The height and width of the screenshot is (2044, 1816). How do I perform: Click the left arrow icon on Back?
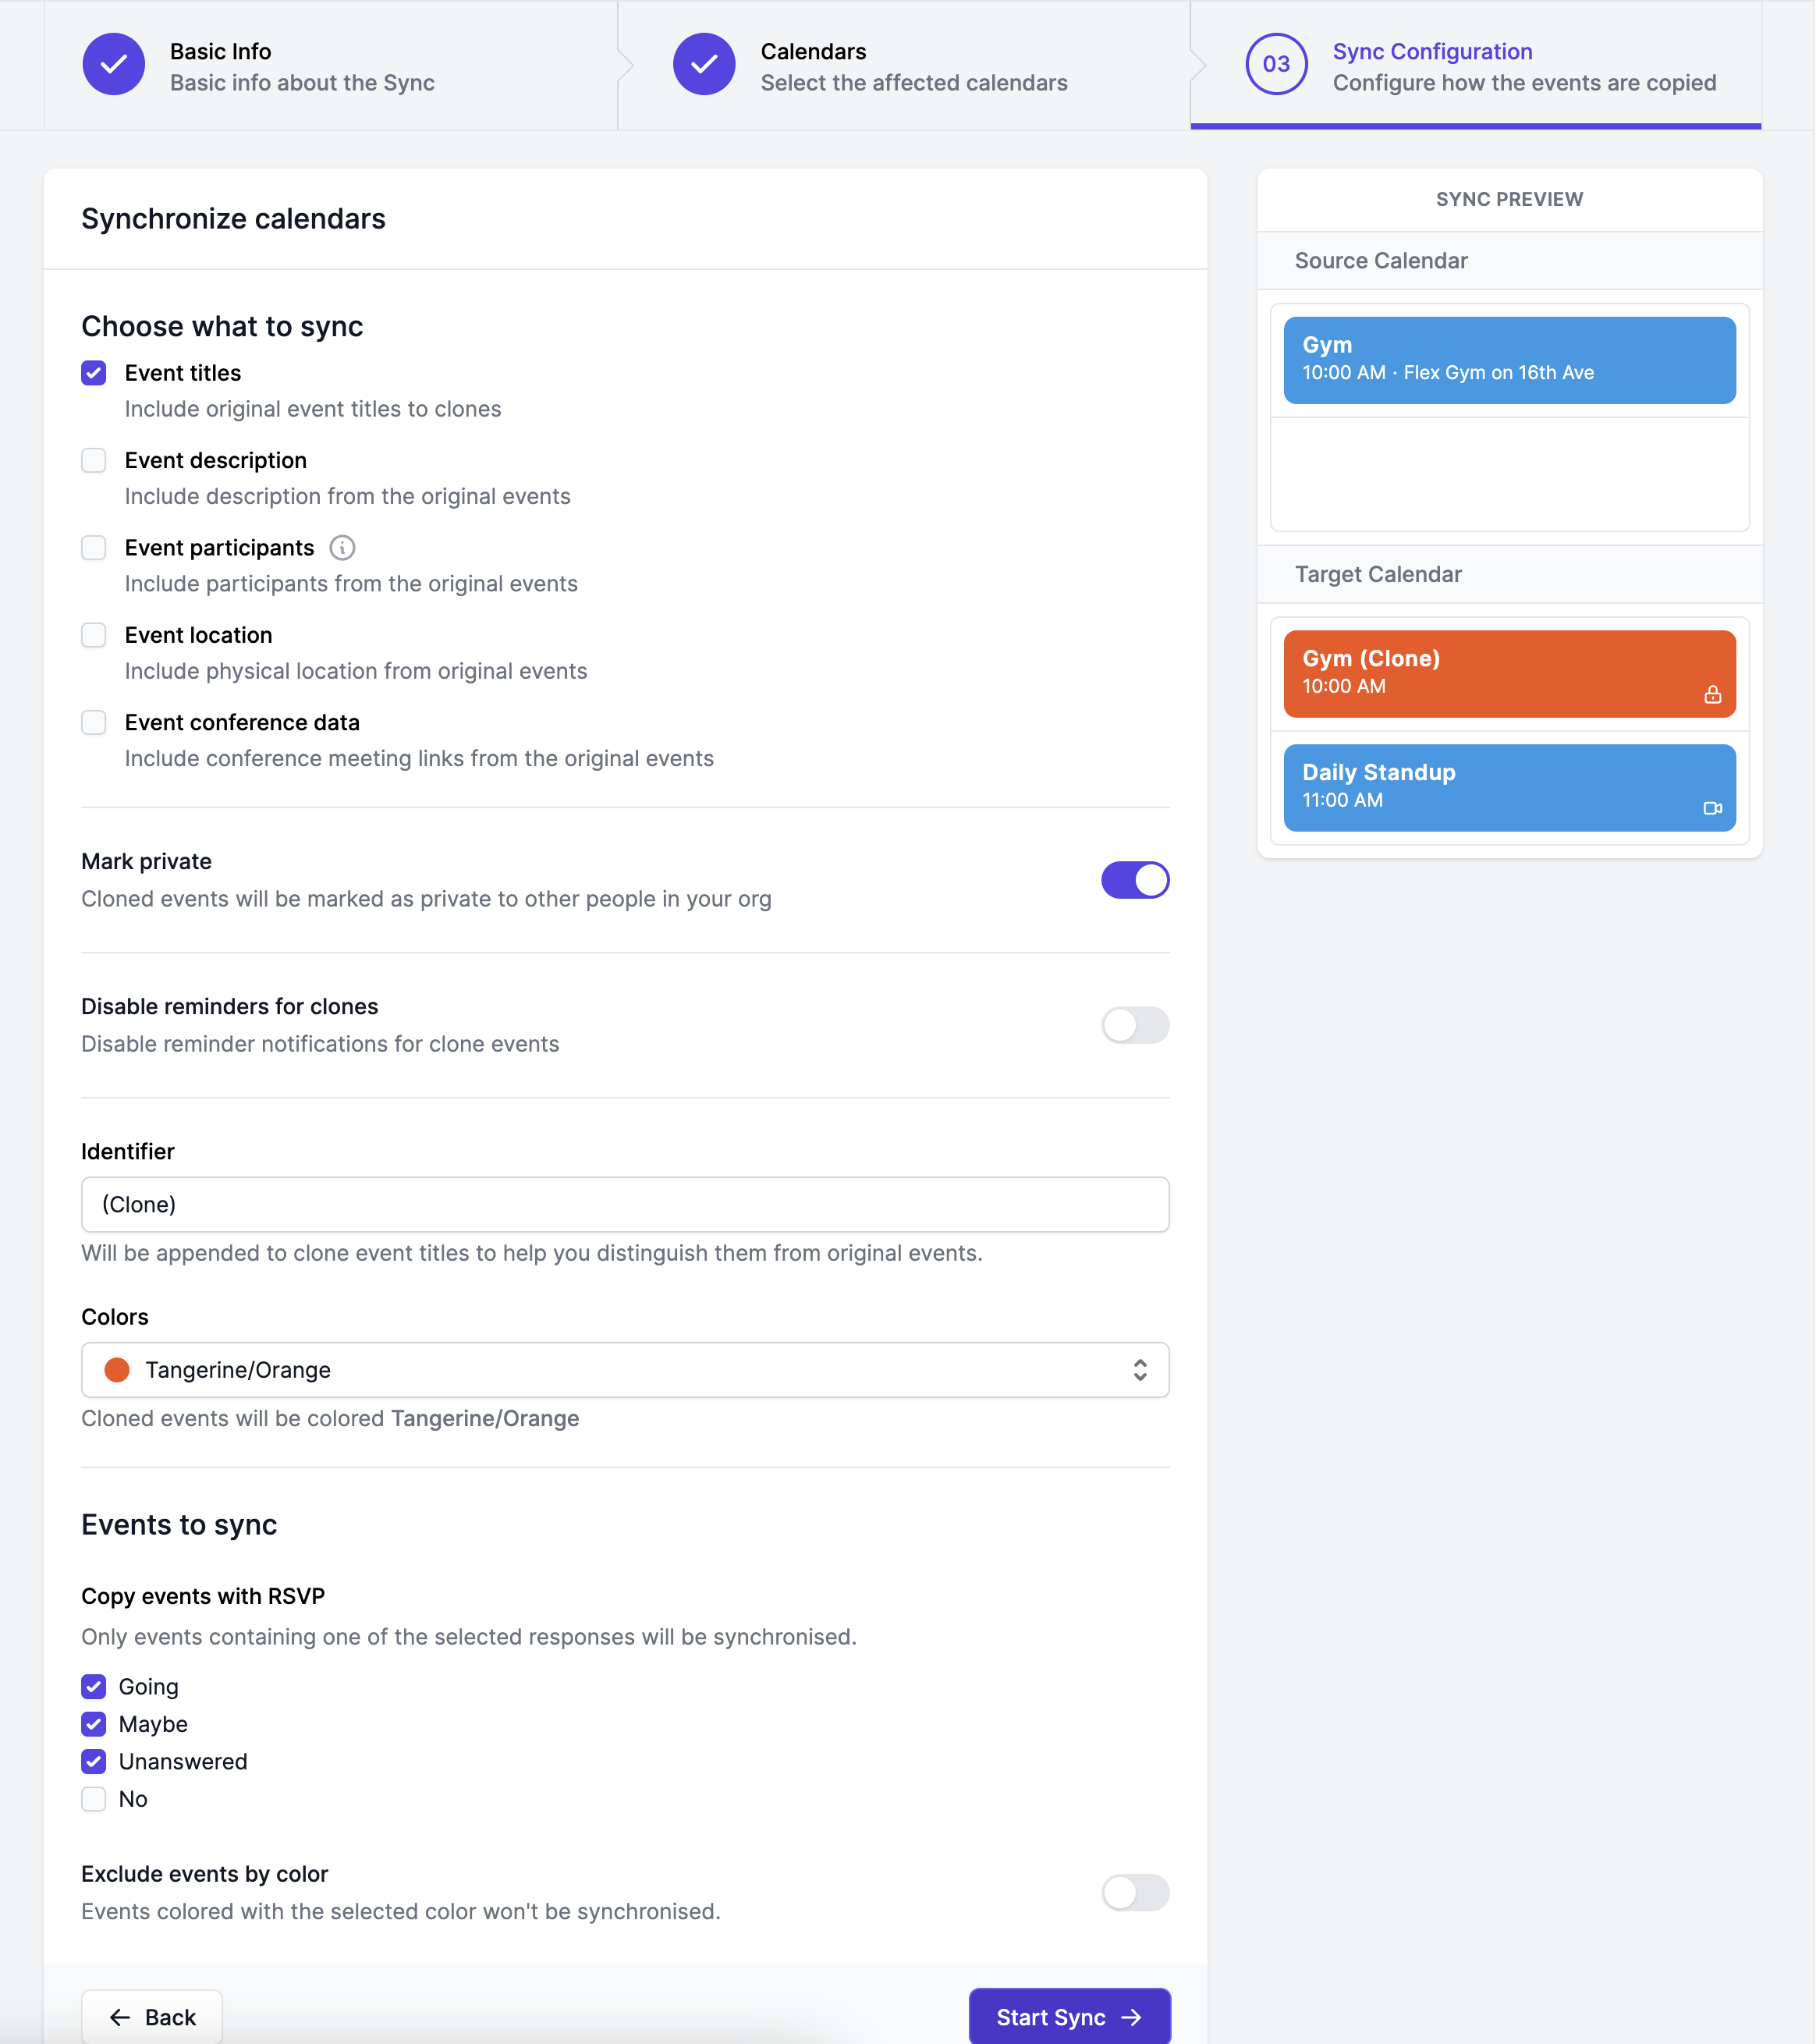(x=120, y=2018)
